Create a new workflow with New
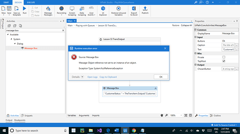240x134 pixels. [x=3, y=10]
